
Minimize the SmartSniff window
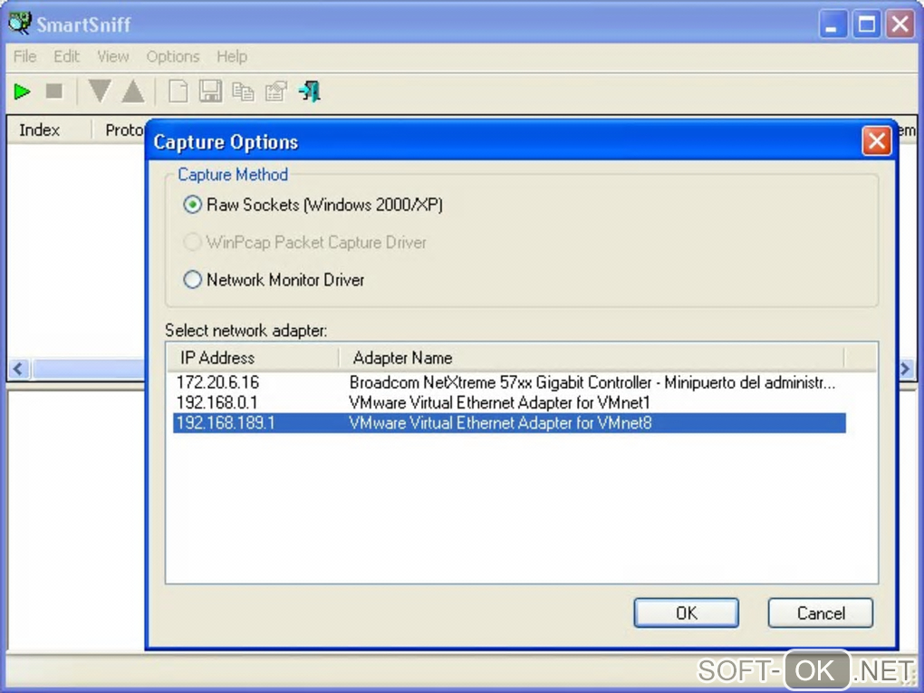[x=833, y=24]
